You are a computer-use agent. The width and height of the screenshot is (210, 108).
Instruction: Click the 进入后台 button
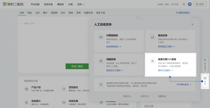pos(200,4)
